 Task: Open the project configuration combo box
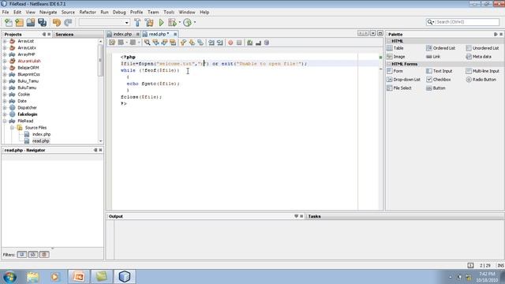(x=104, y=23)
